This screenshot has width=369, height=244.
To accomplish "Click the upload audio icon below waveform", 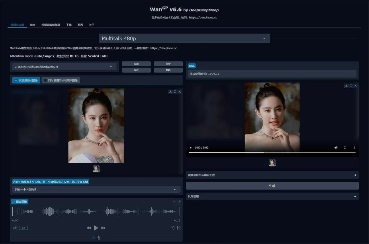I will coord(93,238).
